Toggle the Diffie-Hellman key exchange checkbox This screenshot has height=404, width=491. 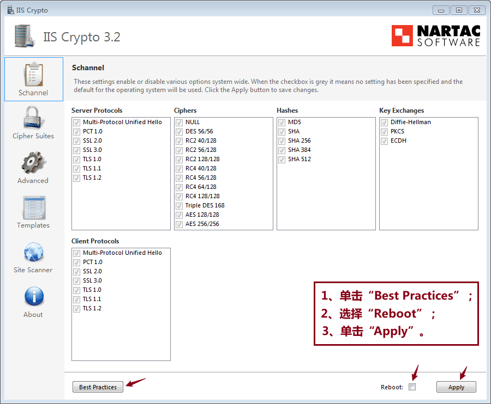click(384, 123)
